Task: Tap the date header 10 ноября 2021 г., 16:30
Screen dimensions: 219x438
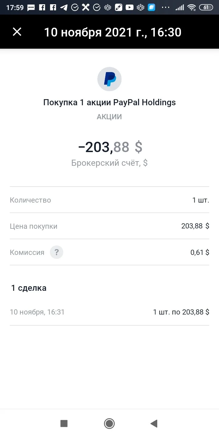Action: [113, 32]
